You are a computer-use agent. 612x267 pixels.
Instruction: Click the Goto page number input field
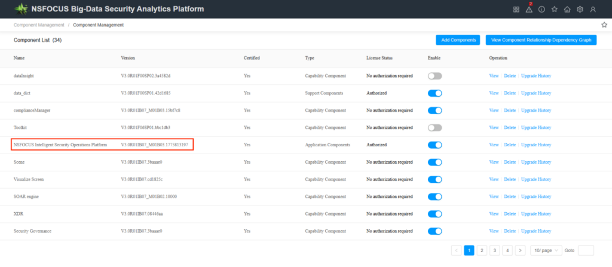pos(586,250)
